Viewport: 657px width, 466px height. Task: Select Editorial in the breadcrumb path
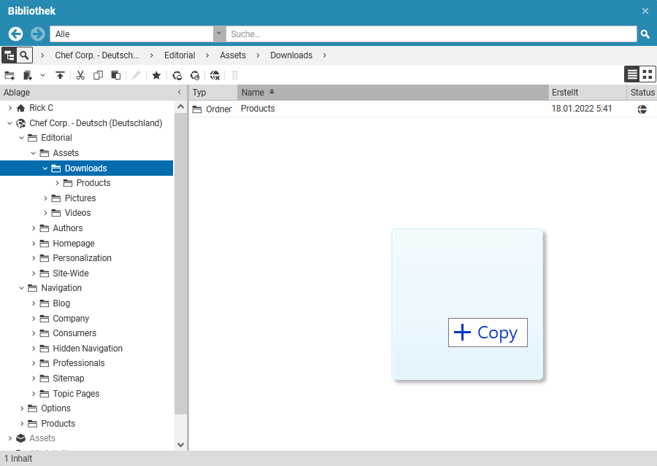point(180,55)
